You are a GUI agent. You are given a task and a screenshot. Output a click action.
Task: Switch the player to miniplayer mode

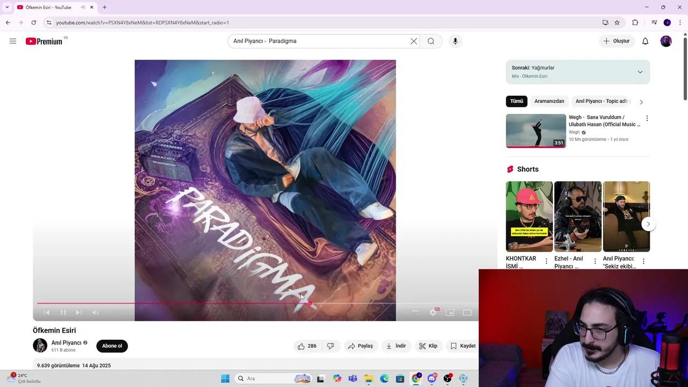(x=450, y=312)
